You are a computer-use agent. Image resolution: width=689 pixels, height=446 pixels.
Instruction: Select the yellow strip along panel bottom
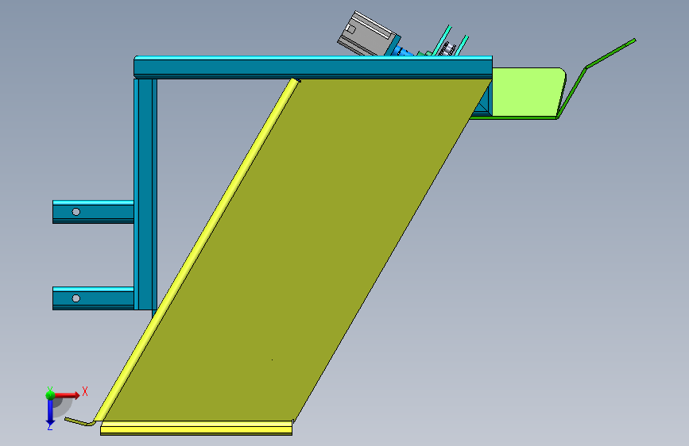196,428
